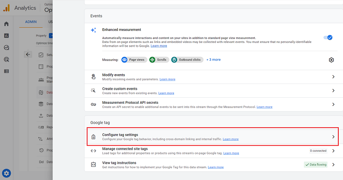Click Enhanced measurement sparkle icon
343x180 pixels.
[93, 30]
